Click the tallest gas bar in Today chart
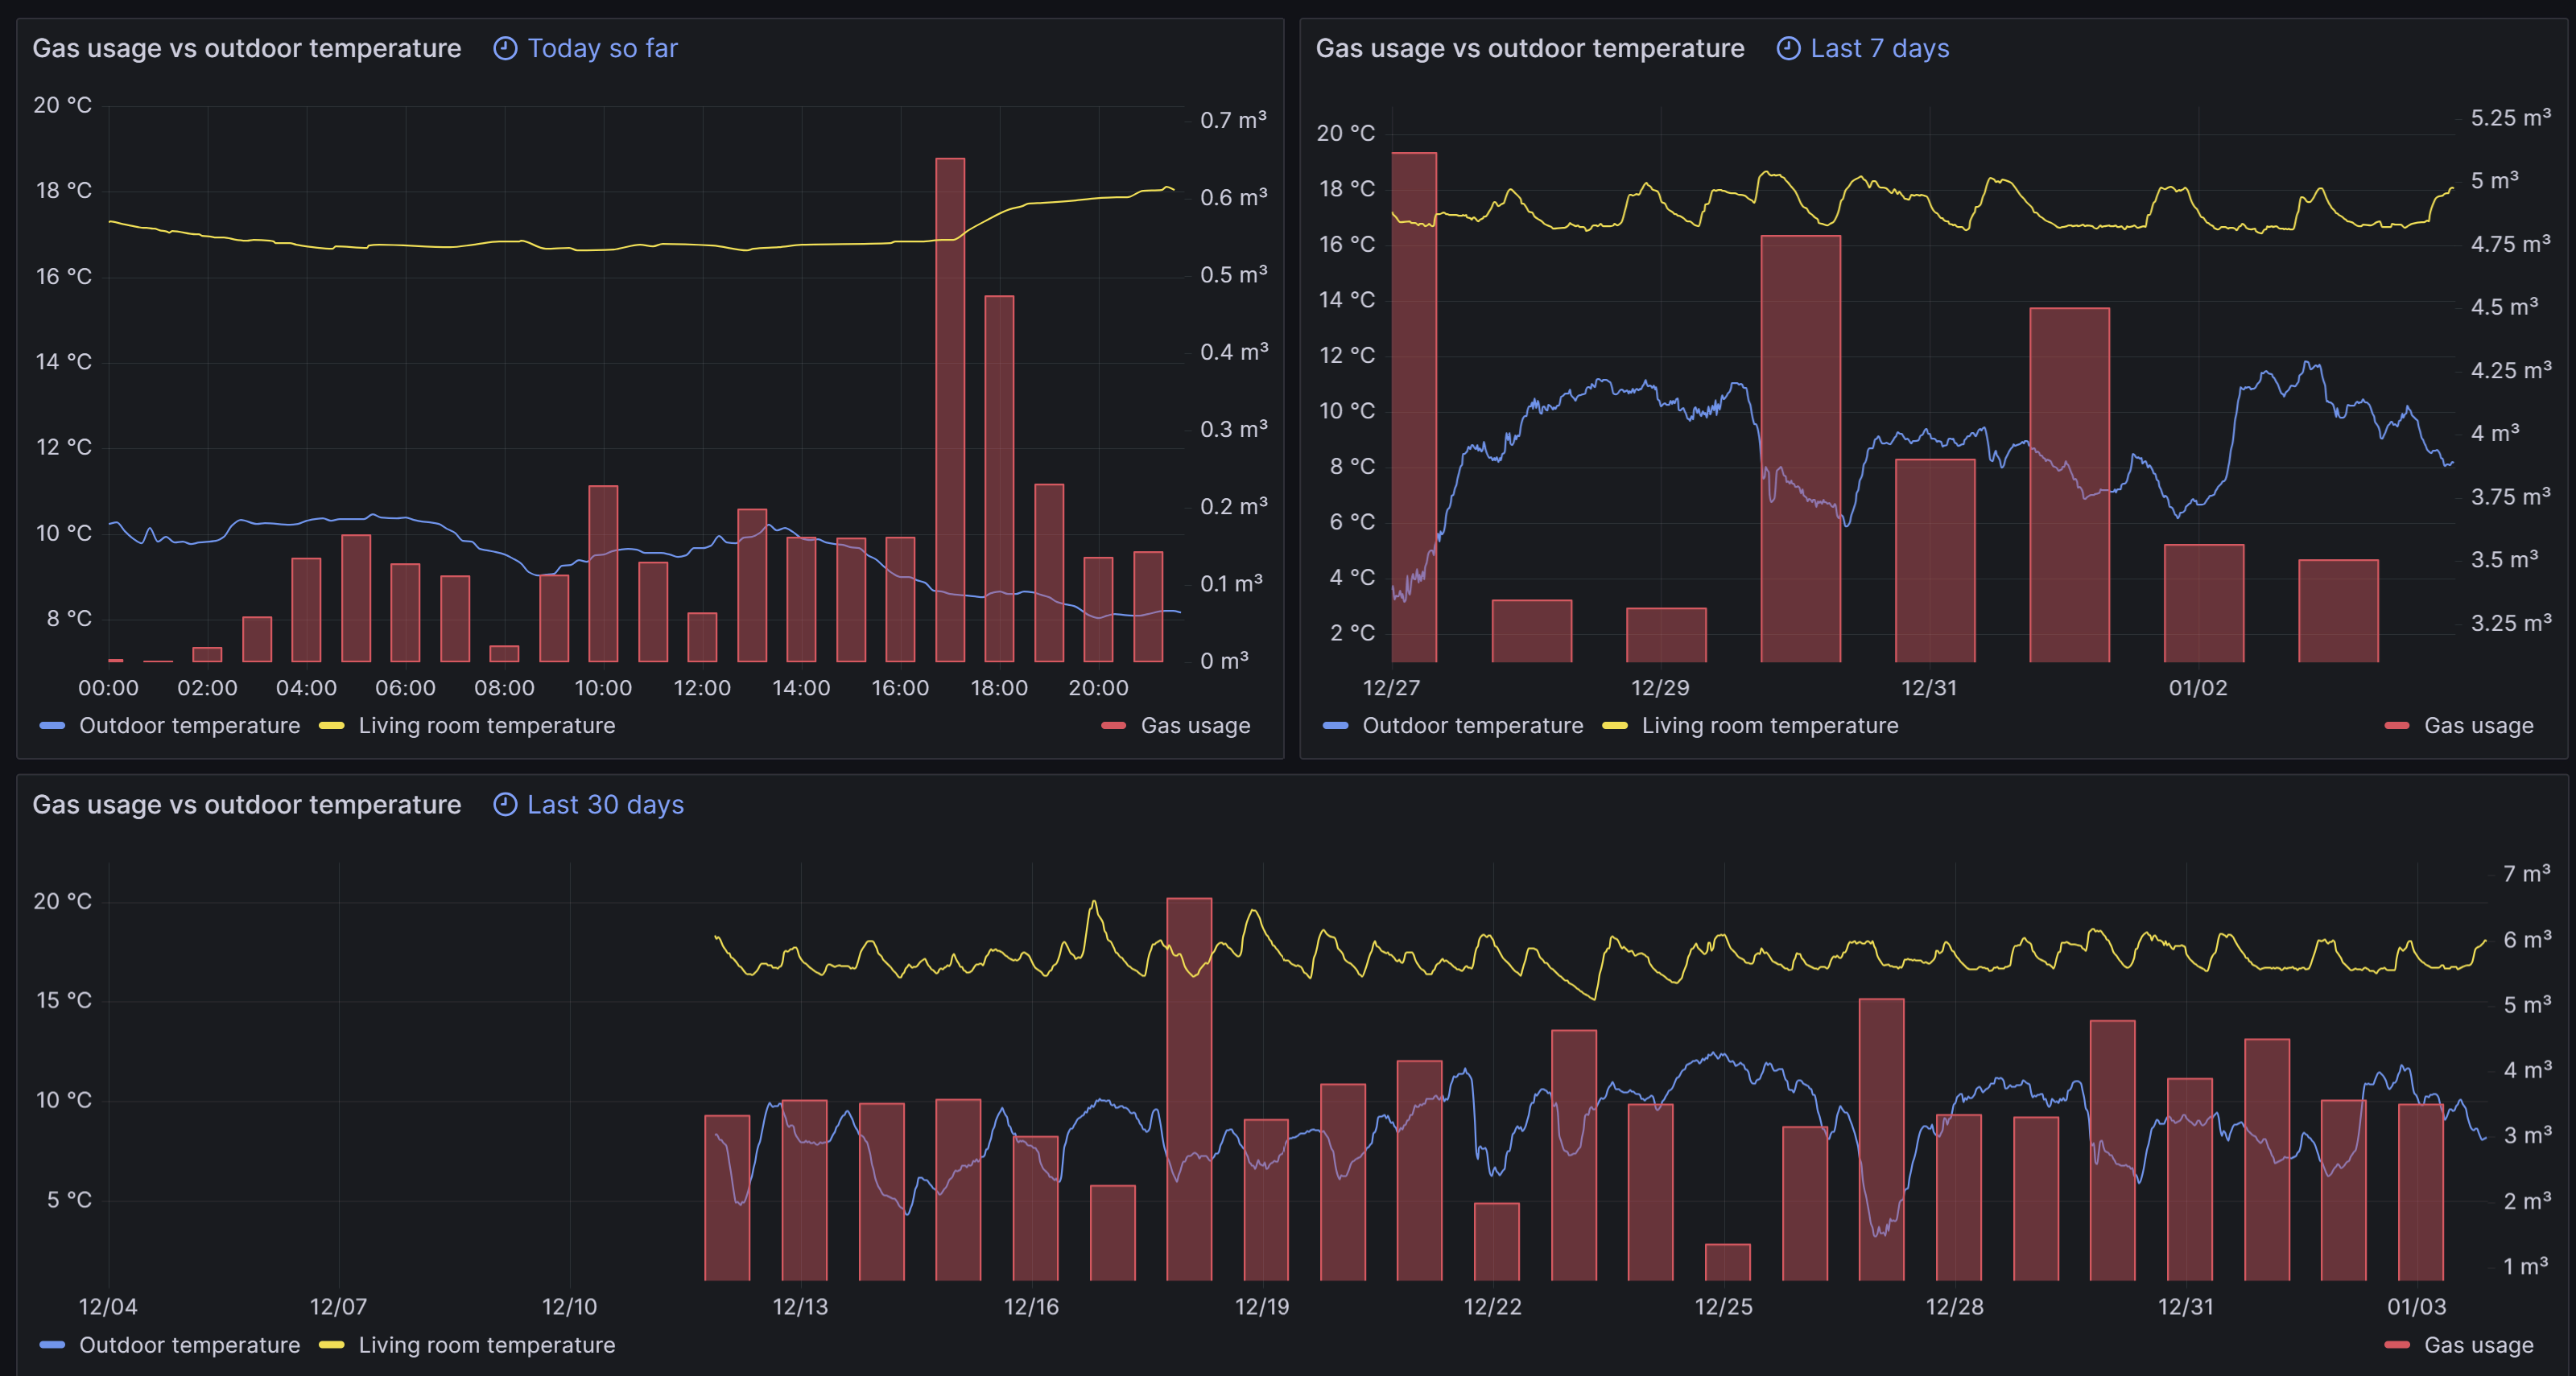 (x=950, y=410)
